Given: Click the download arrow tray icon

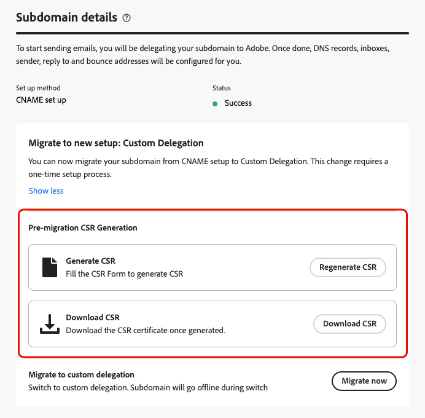Looking at the screenshot, I should (49, 324).
